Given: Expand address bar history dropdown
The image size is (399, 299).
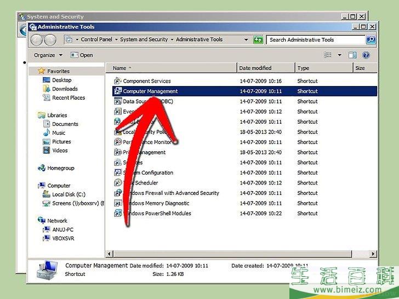Looking at the screenshot, I should tap(246, 39).
